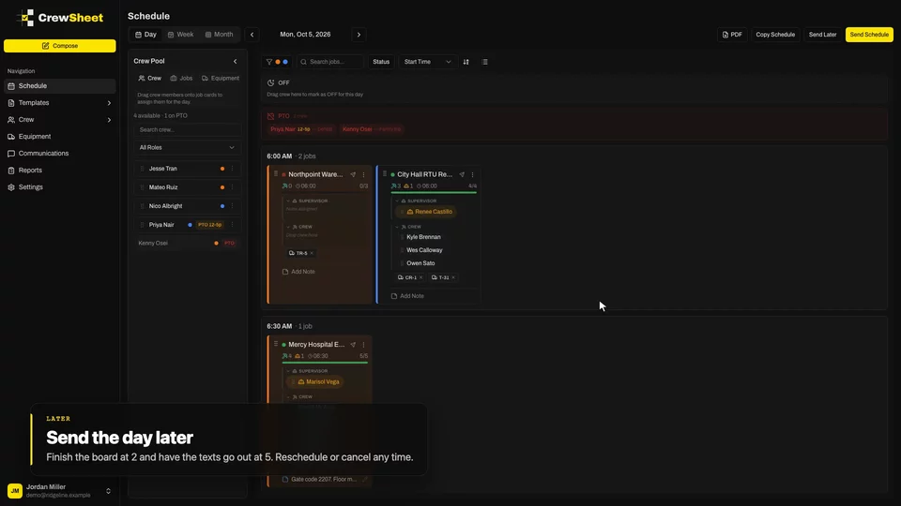Open Nico Albright's more options menu
The height and width of the screenshot is (506, 901).
coord(232,206)
